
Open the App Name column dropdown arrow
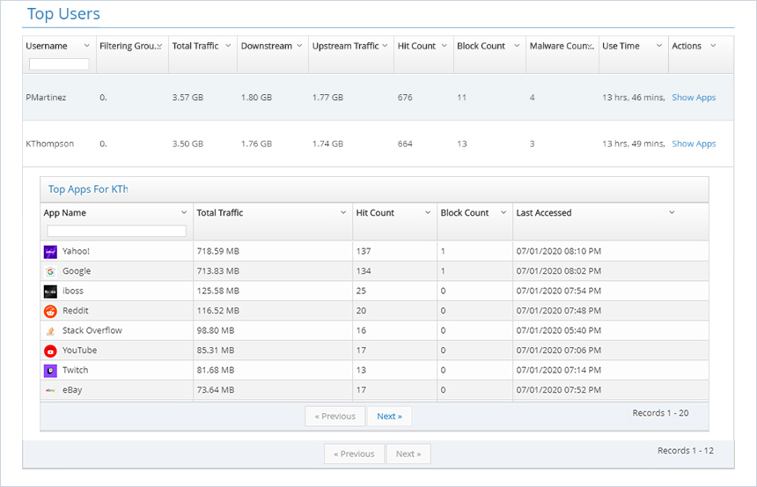point(184,212)
